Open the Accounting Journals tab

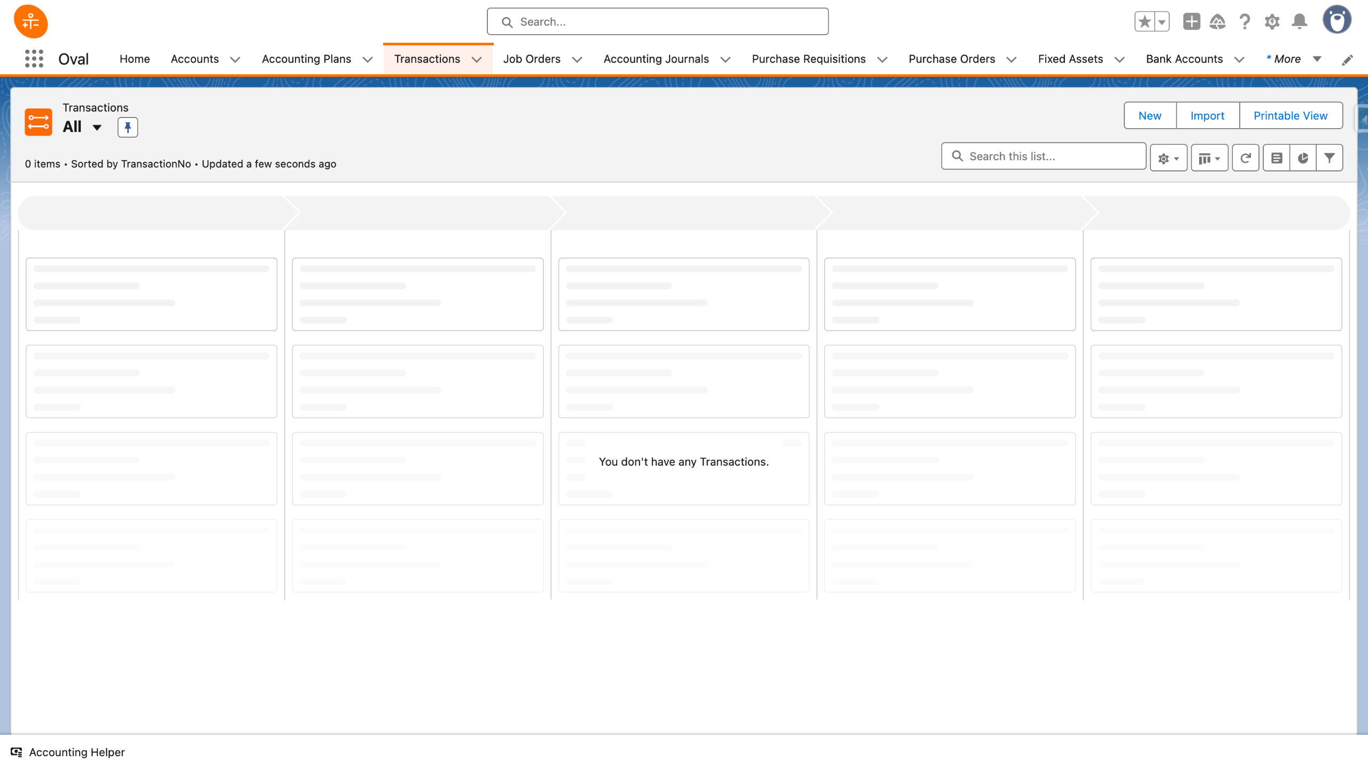tap(656, 59)
